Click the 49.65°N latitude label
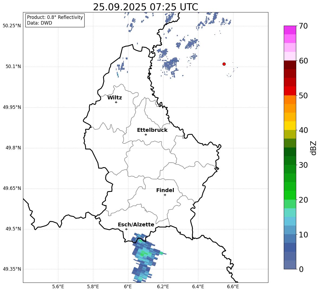This screenshot has width=320, height=292. tap(12, 188)
